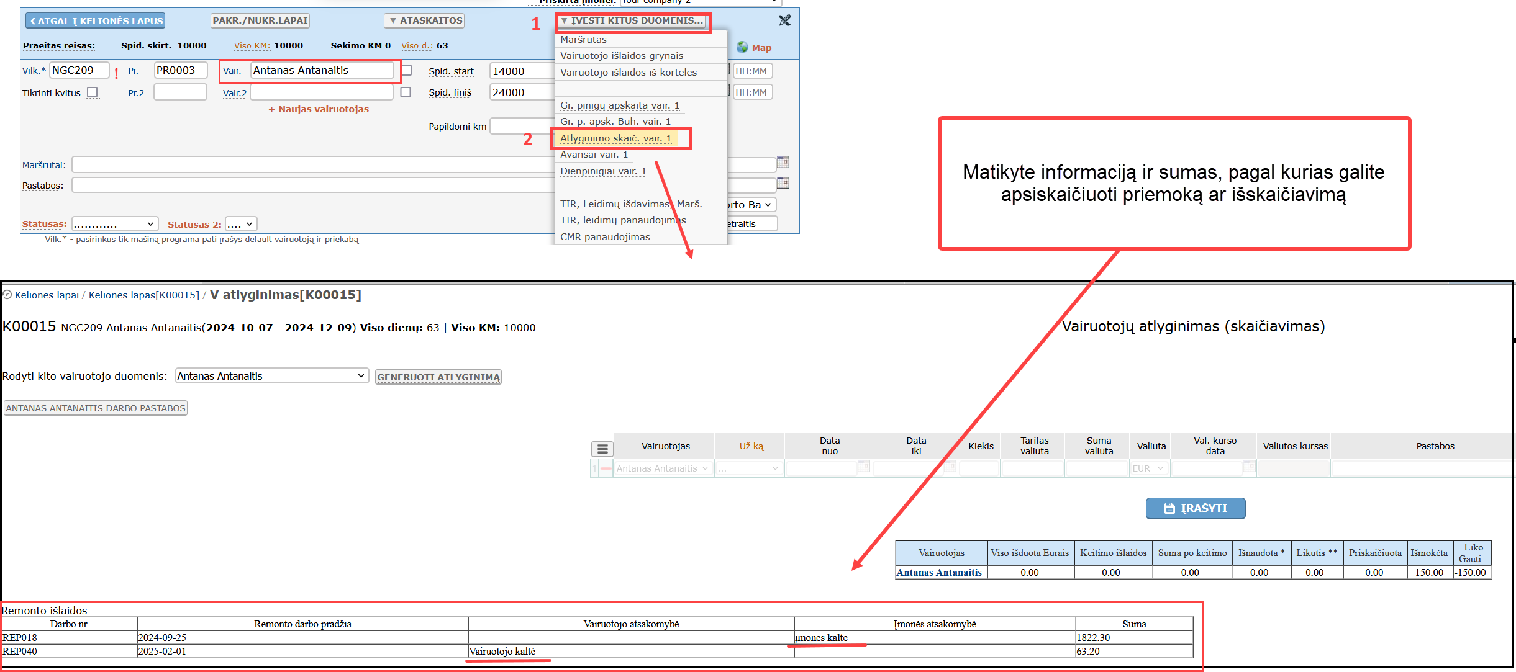Click the PAKR./NUKR.LAPAI button
1516x672 pixels.
pyautogui.click(x=260, y=20)
